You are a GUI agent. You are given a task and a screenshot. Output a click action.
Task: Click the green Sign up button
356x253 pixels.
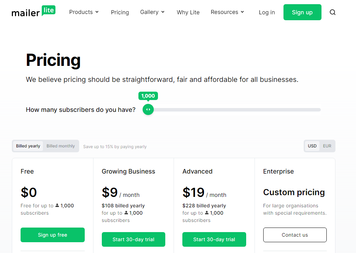tap(302, 12)
